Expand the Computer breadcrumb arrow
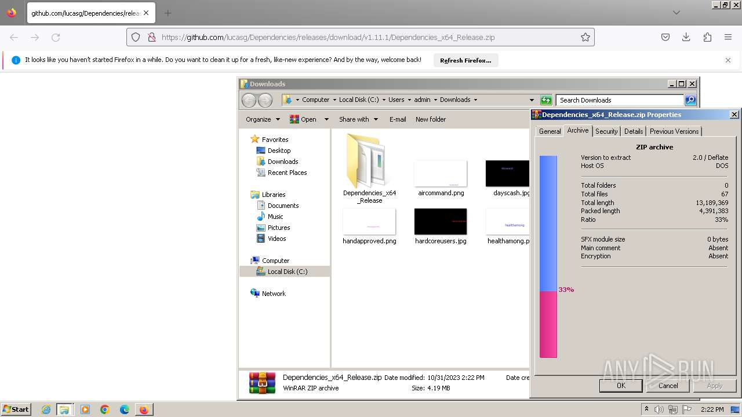Screen dimensions: 742x417 point(334,100)
